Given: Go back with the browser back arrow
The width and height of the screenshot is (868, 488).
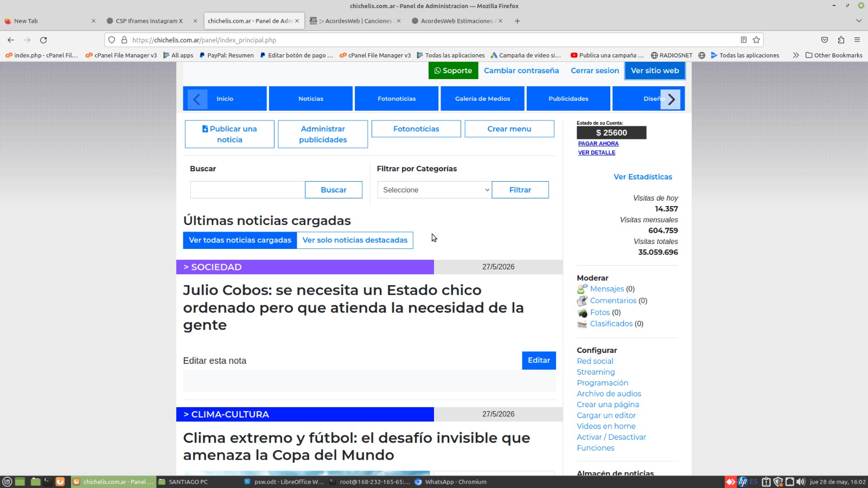Looking at the screenshot, I should 11,40.
